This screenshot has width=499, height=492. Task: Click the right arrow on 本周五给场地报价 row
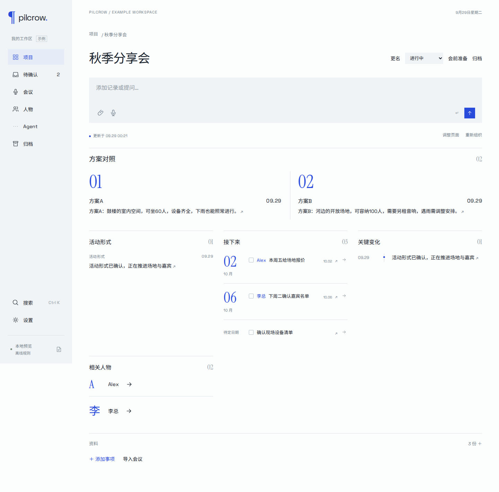344,260
